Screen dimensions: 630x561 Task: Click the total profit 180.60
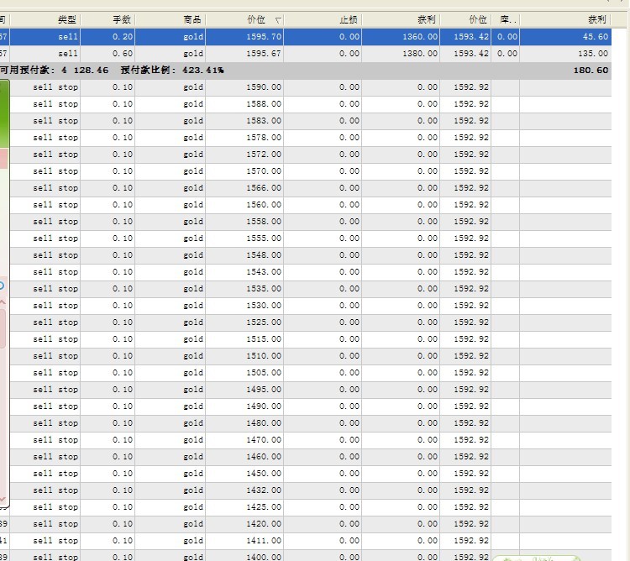(591, 71)
